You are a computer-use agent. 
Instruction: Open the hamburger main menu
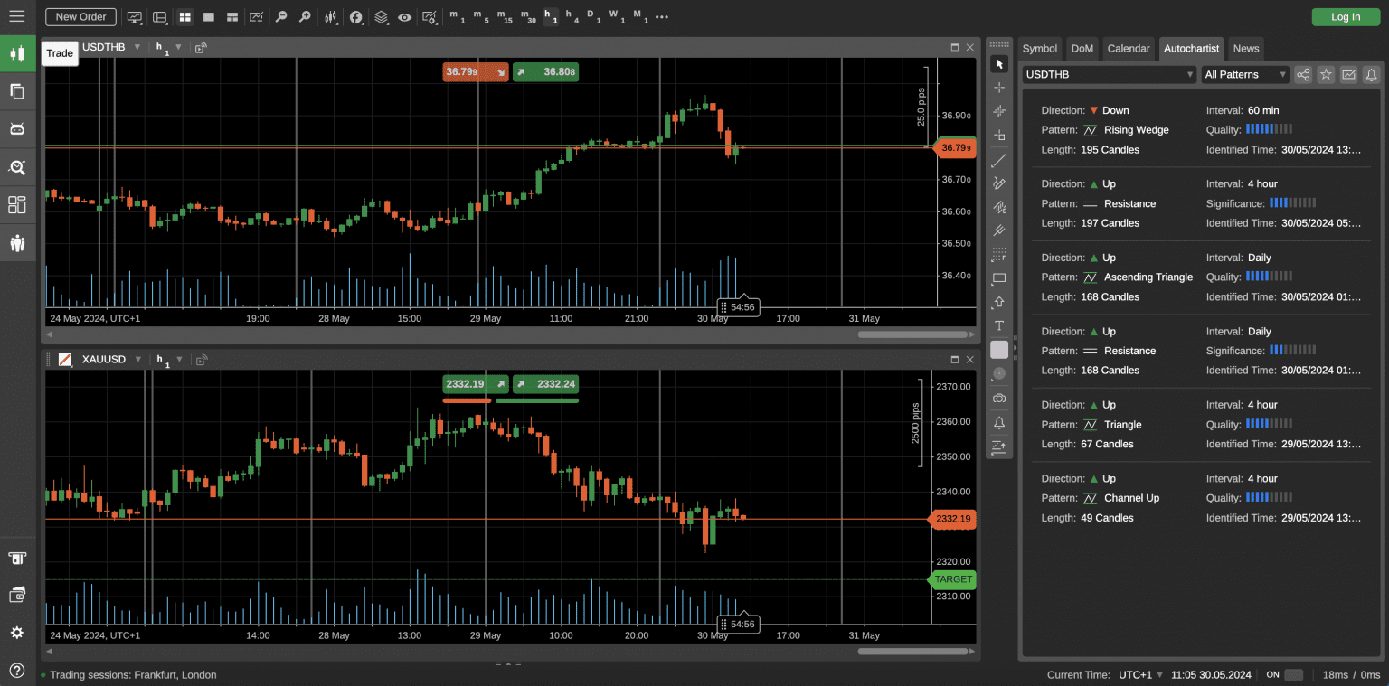point(16,16)
